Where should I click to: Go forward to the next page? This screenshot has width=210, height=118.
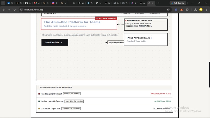pos(9,10)
